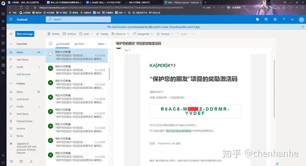Focus the Outlook Search field
The image size is (306, 166).
[x=78, y=19]
